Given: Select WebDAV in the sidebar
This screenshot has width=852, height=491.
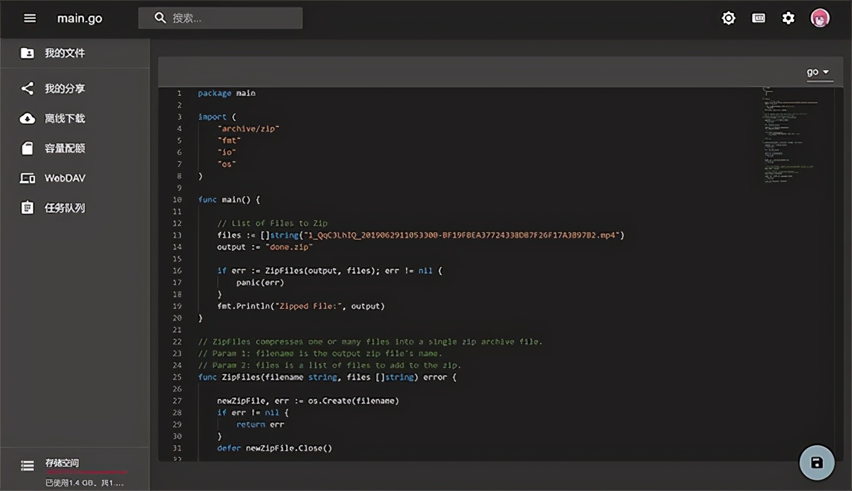Looking at the screenshot, I should (65, 178).
